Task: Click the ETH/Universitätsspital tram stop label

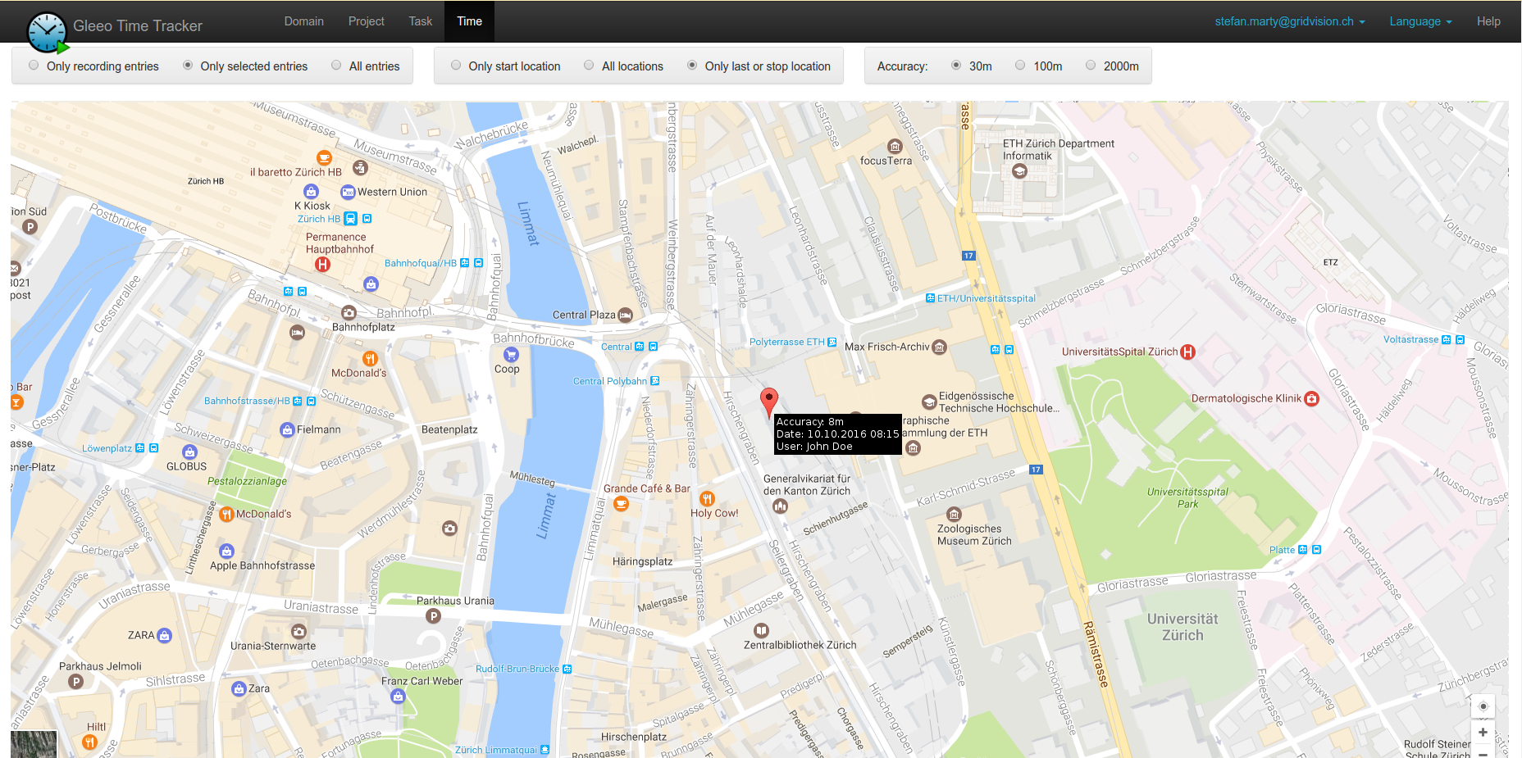Action: coord(986,298)
